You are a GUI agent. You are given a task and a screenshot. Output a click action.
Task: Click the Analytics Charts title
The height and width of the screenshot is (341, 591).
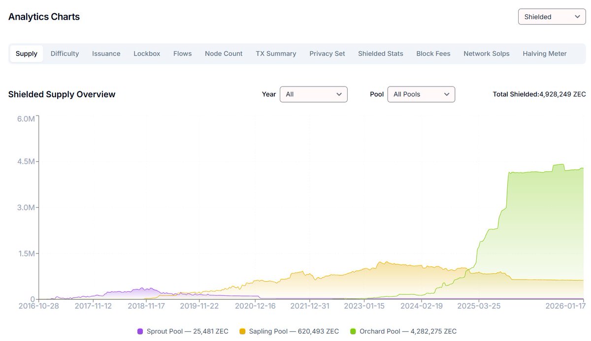[44, 17]
